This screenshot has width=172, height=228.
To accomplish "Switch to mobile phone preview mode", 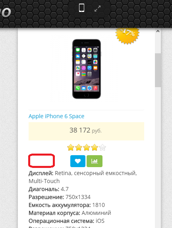I will (x=81, y=8).
